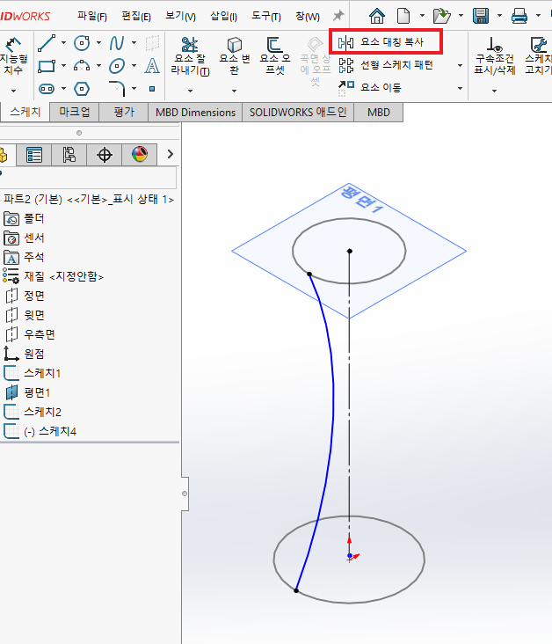Viewport: 552px width, 644px height.
Task: Click 요소 잘라내기 trim entities tool
Action: (190, 56)
